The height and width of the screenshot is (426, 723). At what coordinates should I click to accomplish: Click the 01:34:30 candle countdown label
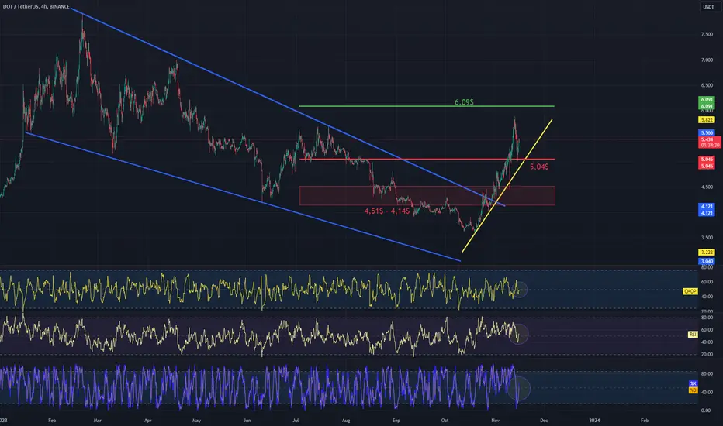(x=710, y=145)
